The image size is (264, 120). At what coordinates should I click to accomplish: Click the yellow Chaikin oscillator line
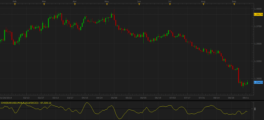point(87,103)
